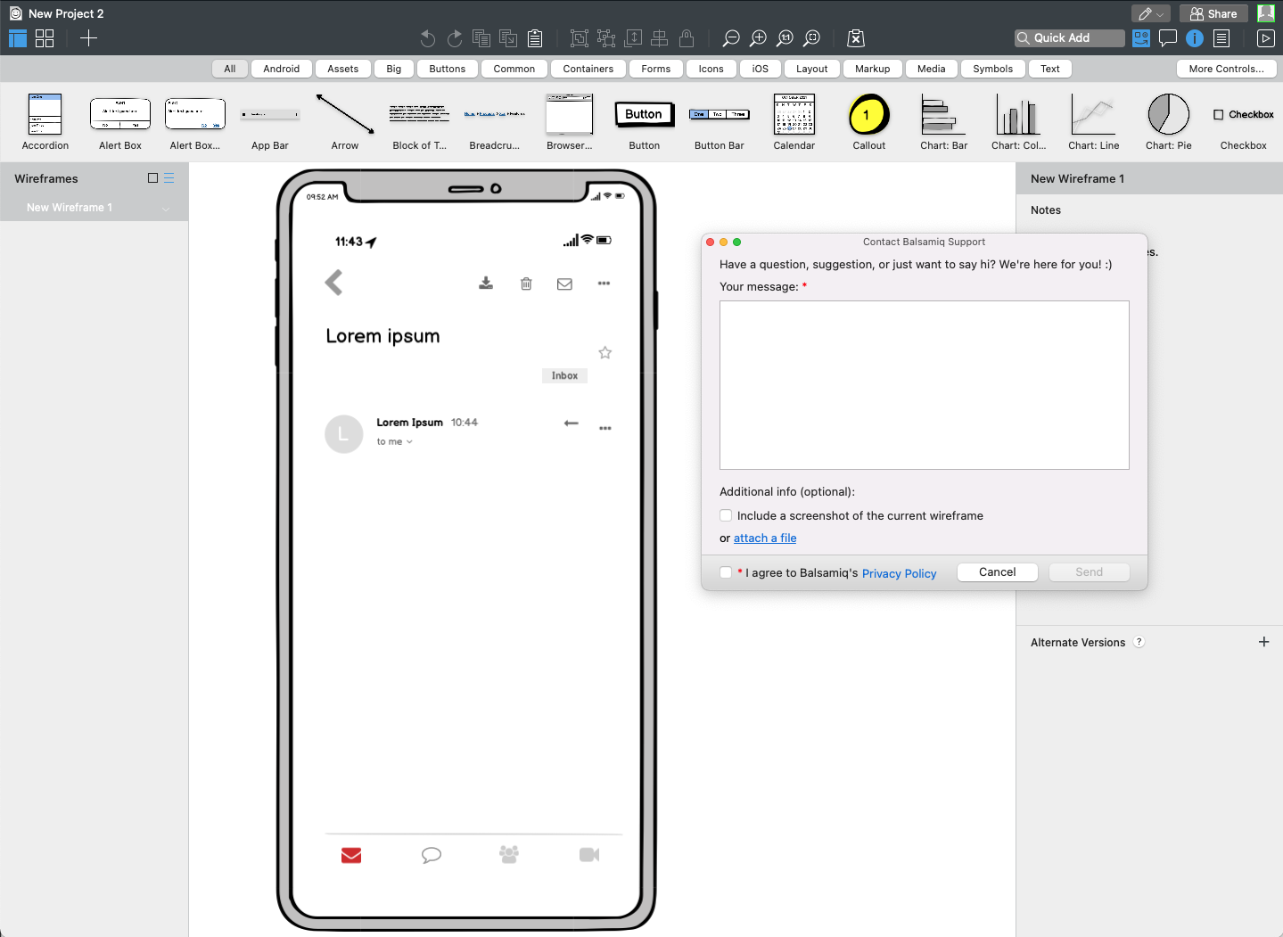Click the zoom out magnifier icon
1283x937 pixels.
click(731, 38)
